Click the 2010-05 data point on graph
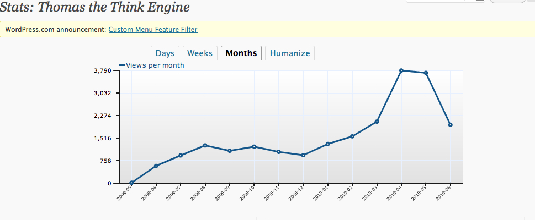Screen dimensions: 535x220 426,73
